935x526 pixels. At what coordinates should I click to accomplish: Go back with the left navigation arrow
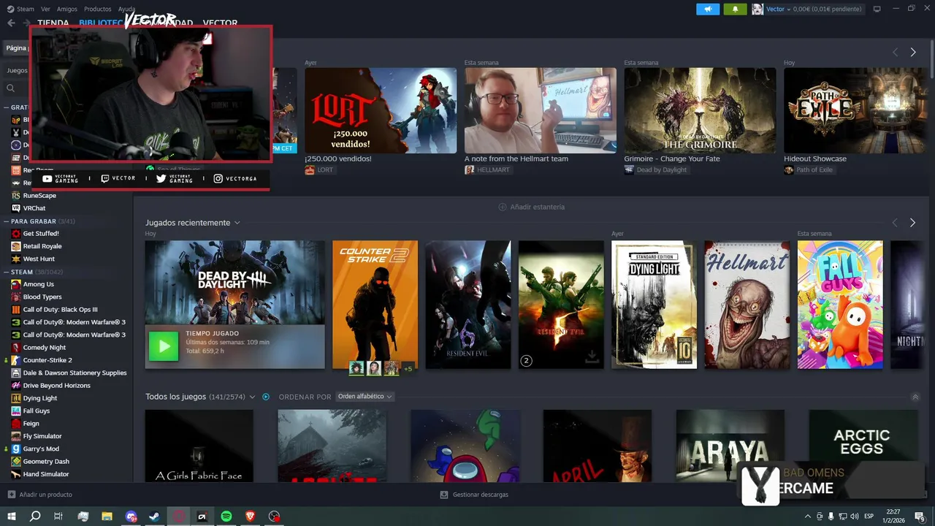click(11, 23)
